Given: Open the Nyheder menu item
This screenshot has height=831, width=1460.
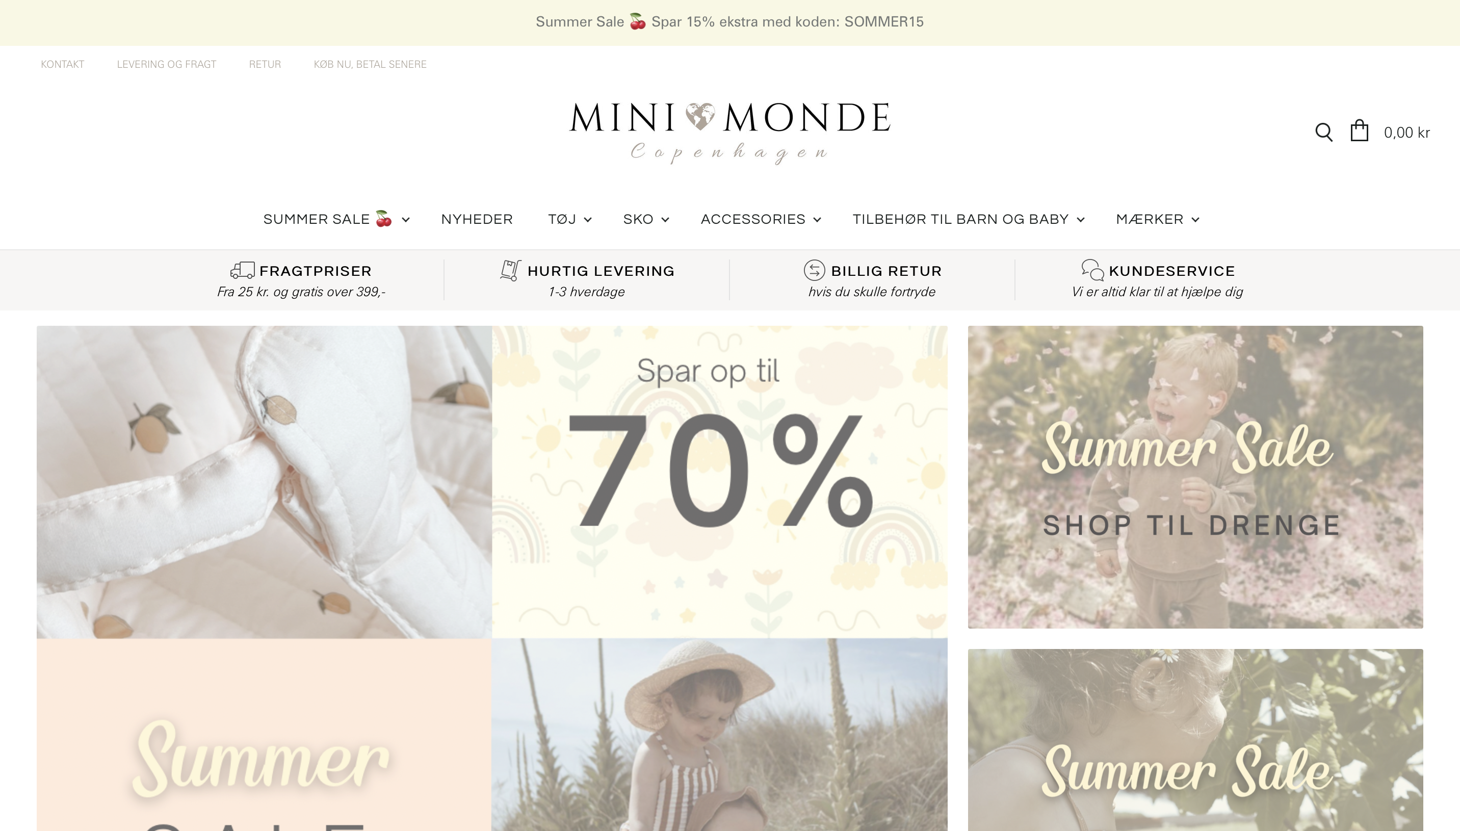Looking at the screenshot, I should [477, 219].
